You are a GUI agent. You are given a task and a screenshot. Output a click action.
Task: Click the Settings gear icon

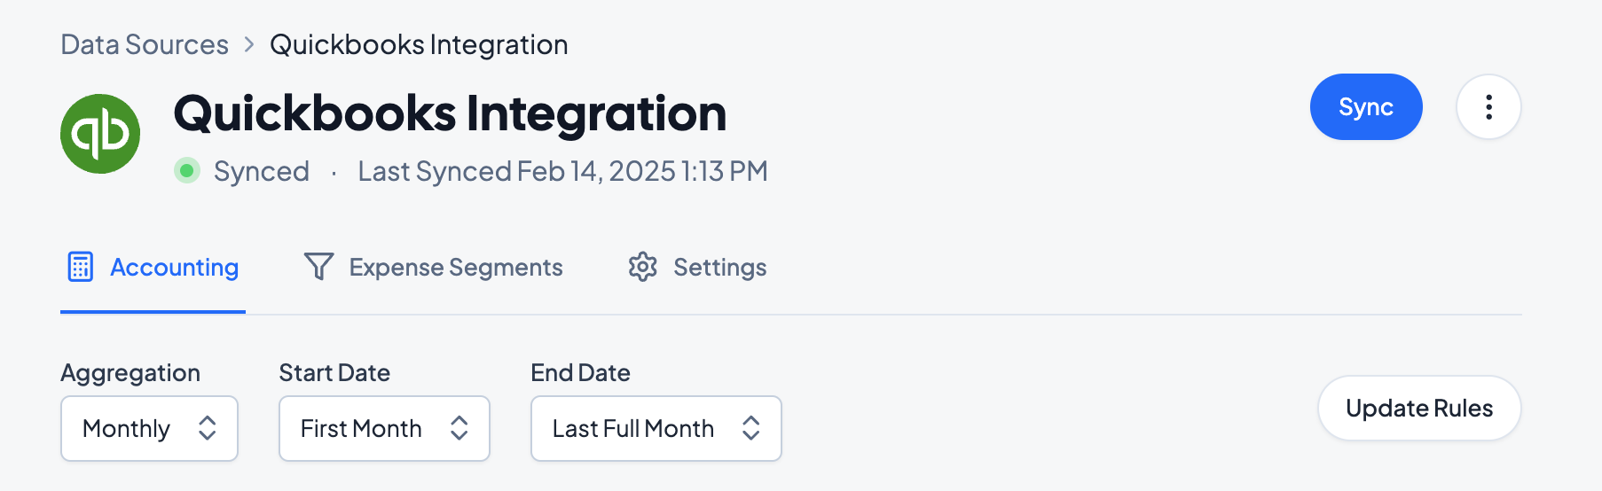643,267
